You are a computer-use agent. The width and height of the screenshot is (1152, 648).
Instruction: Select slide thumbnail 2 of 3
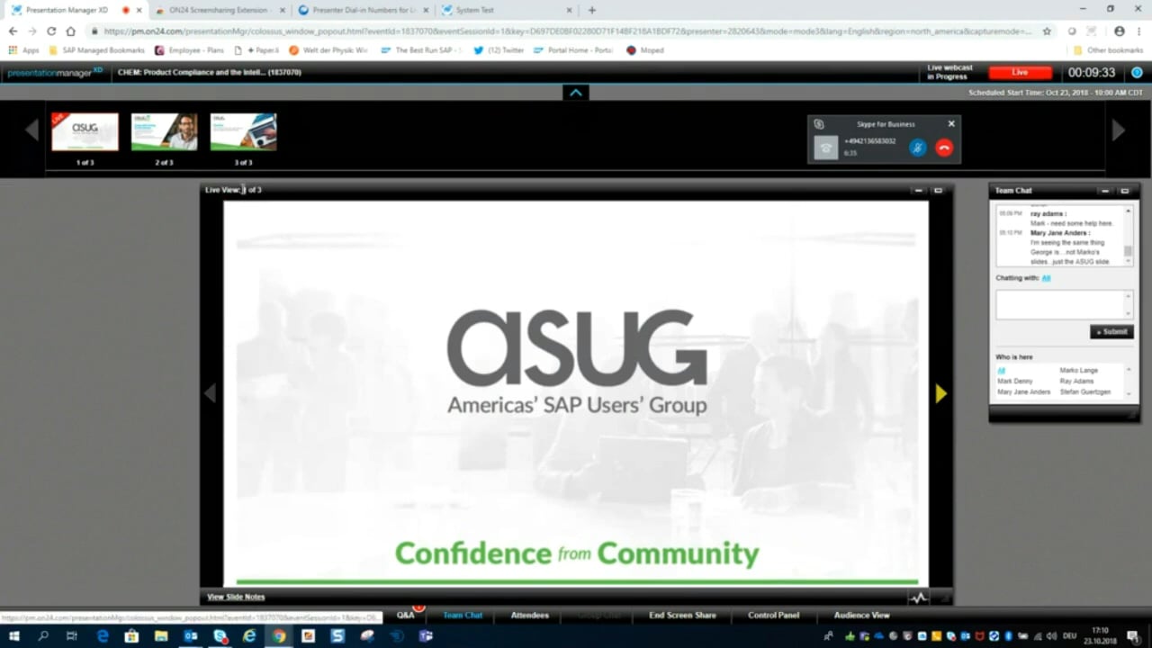[164, 131]
